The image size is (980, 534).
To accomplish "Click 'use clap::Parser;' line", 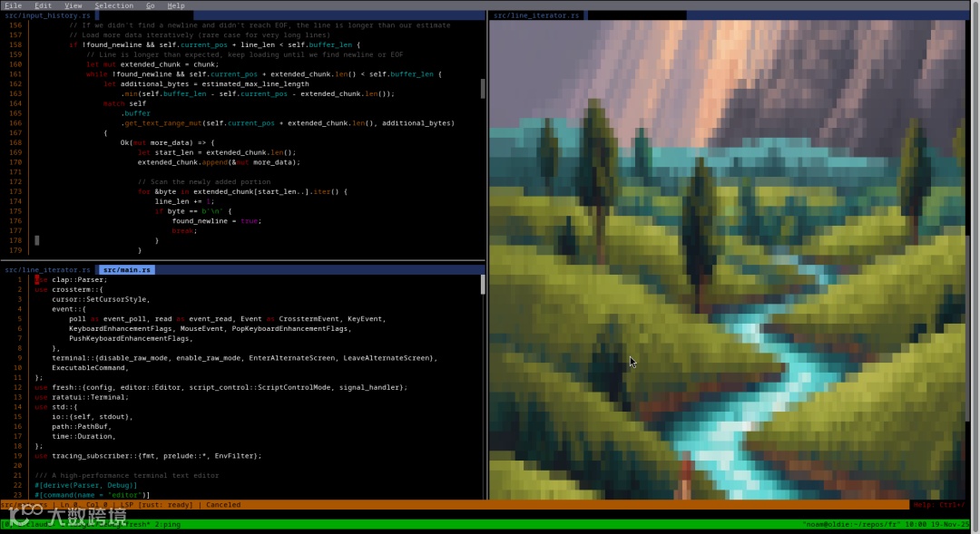I will (x=71, y=280).
